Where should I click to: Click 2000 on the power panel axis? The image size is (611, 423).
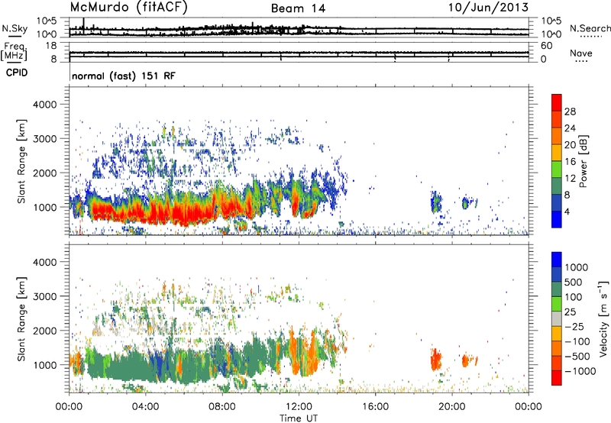coord(45,173)
